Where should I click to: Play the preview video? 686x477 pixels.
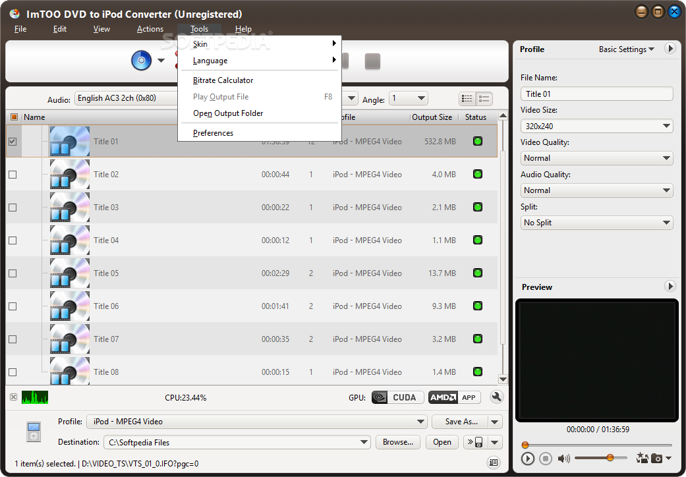[x=528, y=458]
